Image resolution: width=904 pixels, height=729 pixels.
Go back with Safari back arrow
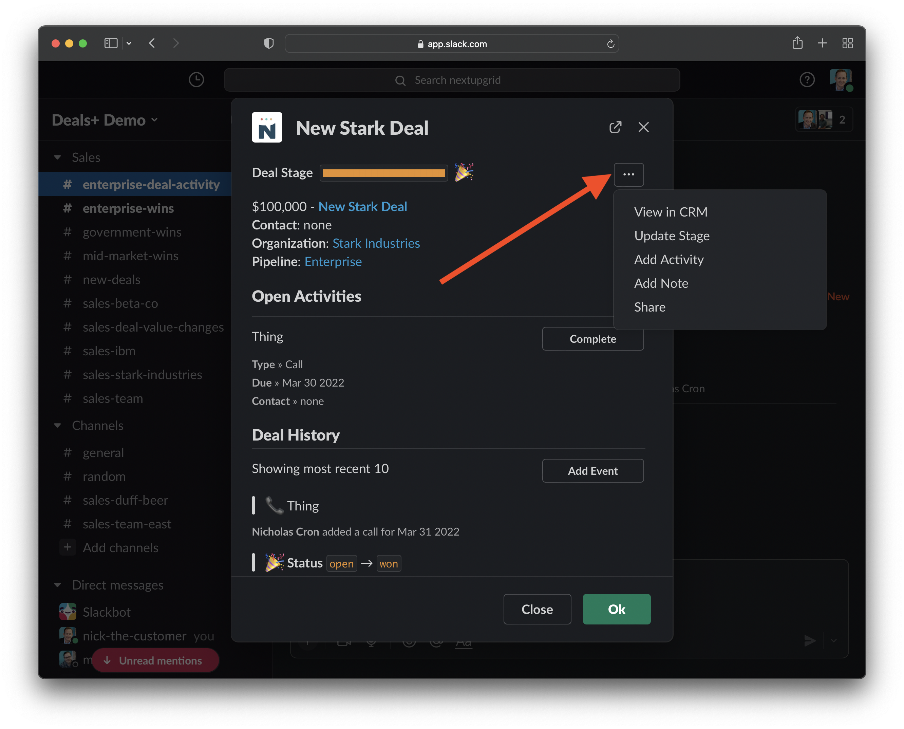coord(152,43)
